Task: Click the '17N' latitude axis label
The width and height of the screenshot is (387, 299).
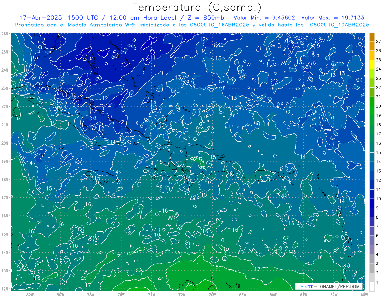Action: click(x=5, y=197)
